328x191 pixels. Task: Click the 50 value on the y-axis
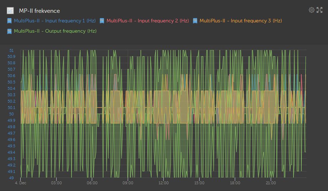(12, 114)
